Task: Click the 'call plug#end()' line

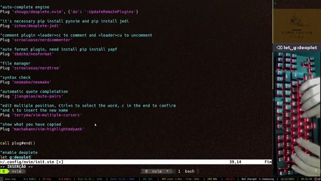Action: pyautogui.click(x=18, y=143)
